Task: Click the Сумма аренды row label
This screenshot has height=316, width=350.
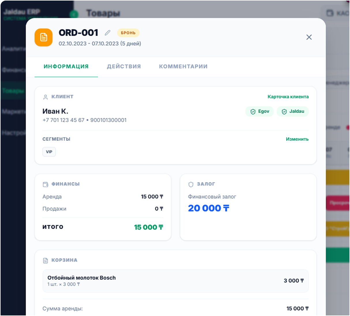Action: pos(63,309)
